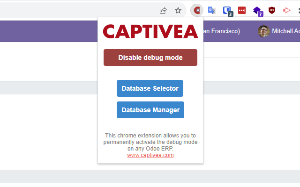The height and width of the screenshot is (187, 300).
Task: Click the Captivea extension icon in toolbar
Action: pos(197,10)
